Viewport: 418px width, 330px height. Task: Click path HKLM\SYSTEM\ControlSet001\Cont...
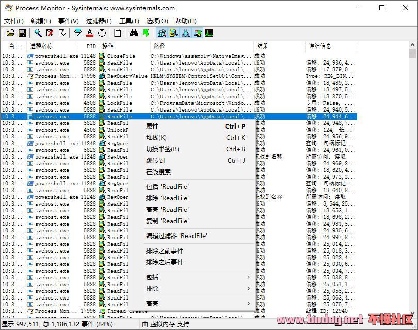[x=201, y=76]
